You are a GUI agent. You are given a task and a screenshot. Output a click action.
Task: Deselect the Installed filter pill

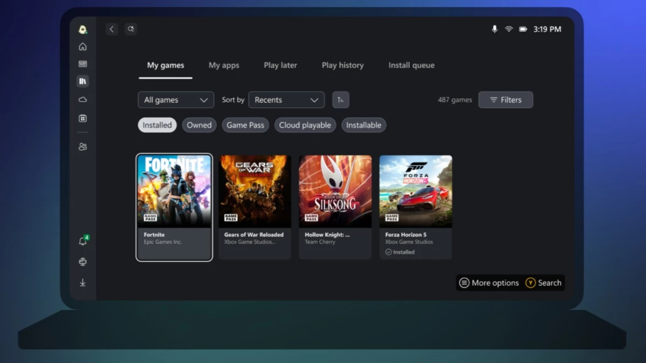157,125
